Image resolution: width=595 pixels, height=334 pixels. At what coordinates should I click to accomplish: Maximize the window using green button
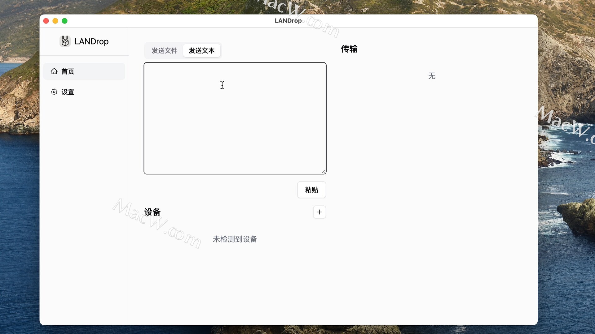[x=65, y=21]
